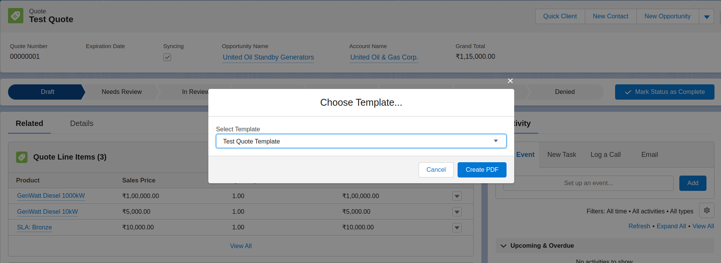Collapse the Upcoming & Overdue section
The image size is (721, 263).
pos(503,246)
